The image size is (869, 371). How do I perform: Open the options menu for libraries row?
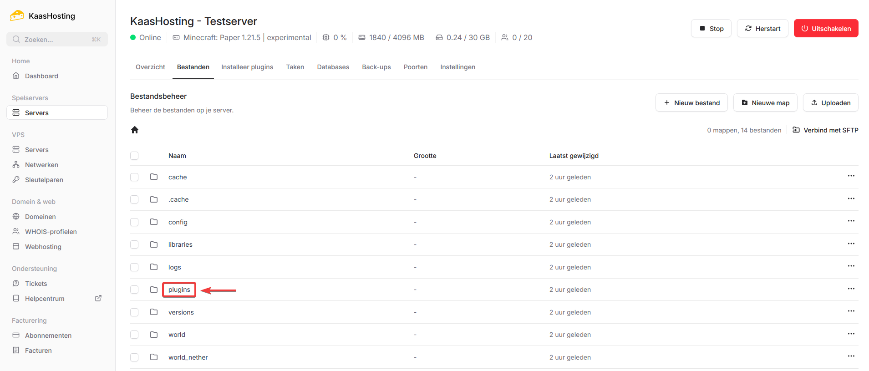(851, 244)
